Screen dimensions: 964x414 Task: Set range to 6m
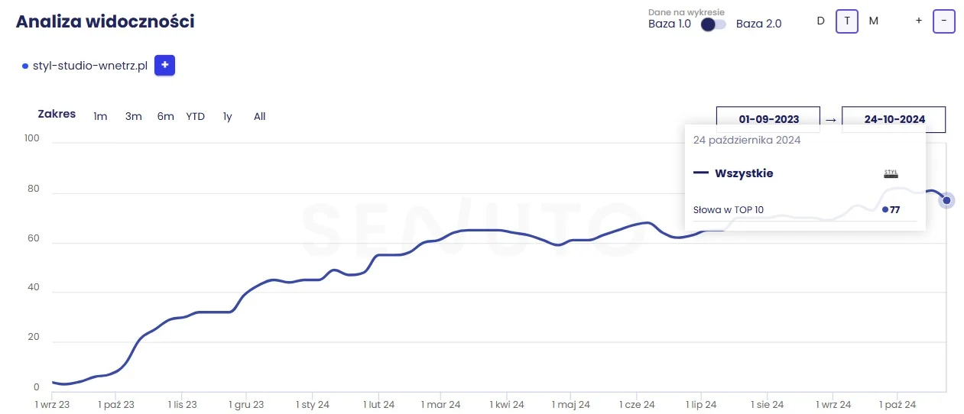[166, 117]
